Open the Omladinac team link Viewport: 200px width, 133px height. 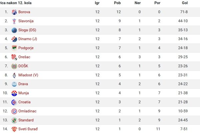[27, 111]
